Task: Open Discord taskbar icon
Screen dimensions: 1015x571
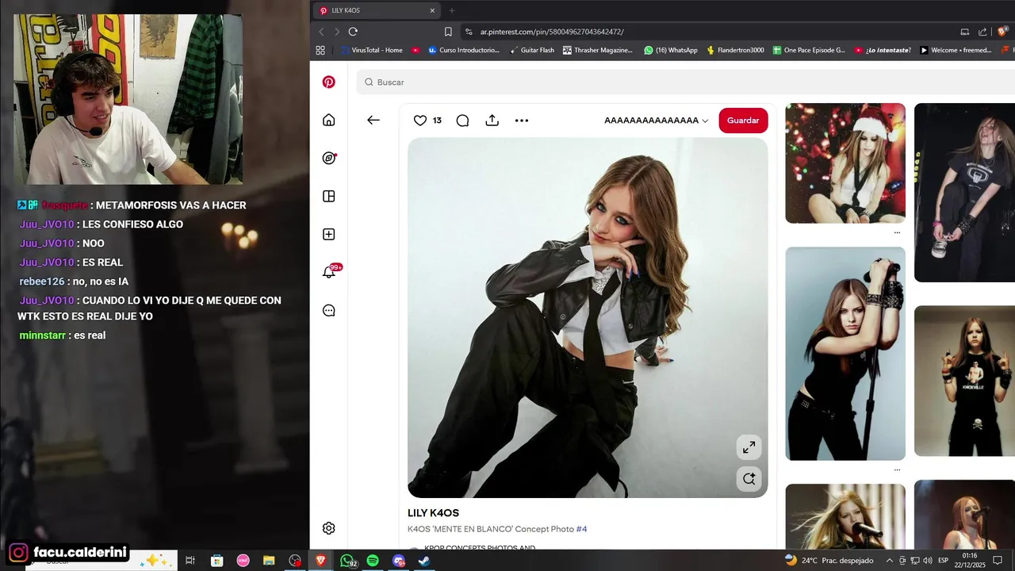Action: pos(399,561)
